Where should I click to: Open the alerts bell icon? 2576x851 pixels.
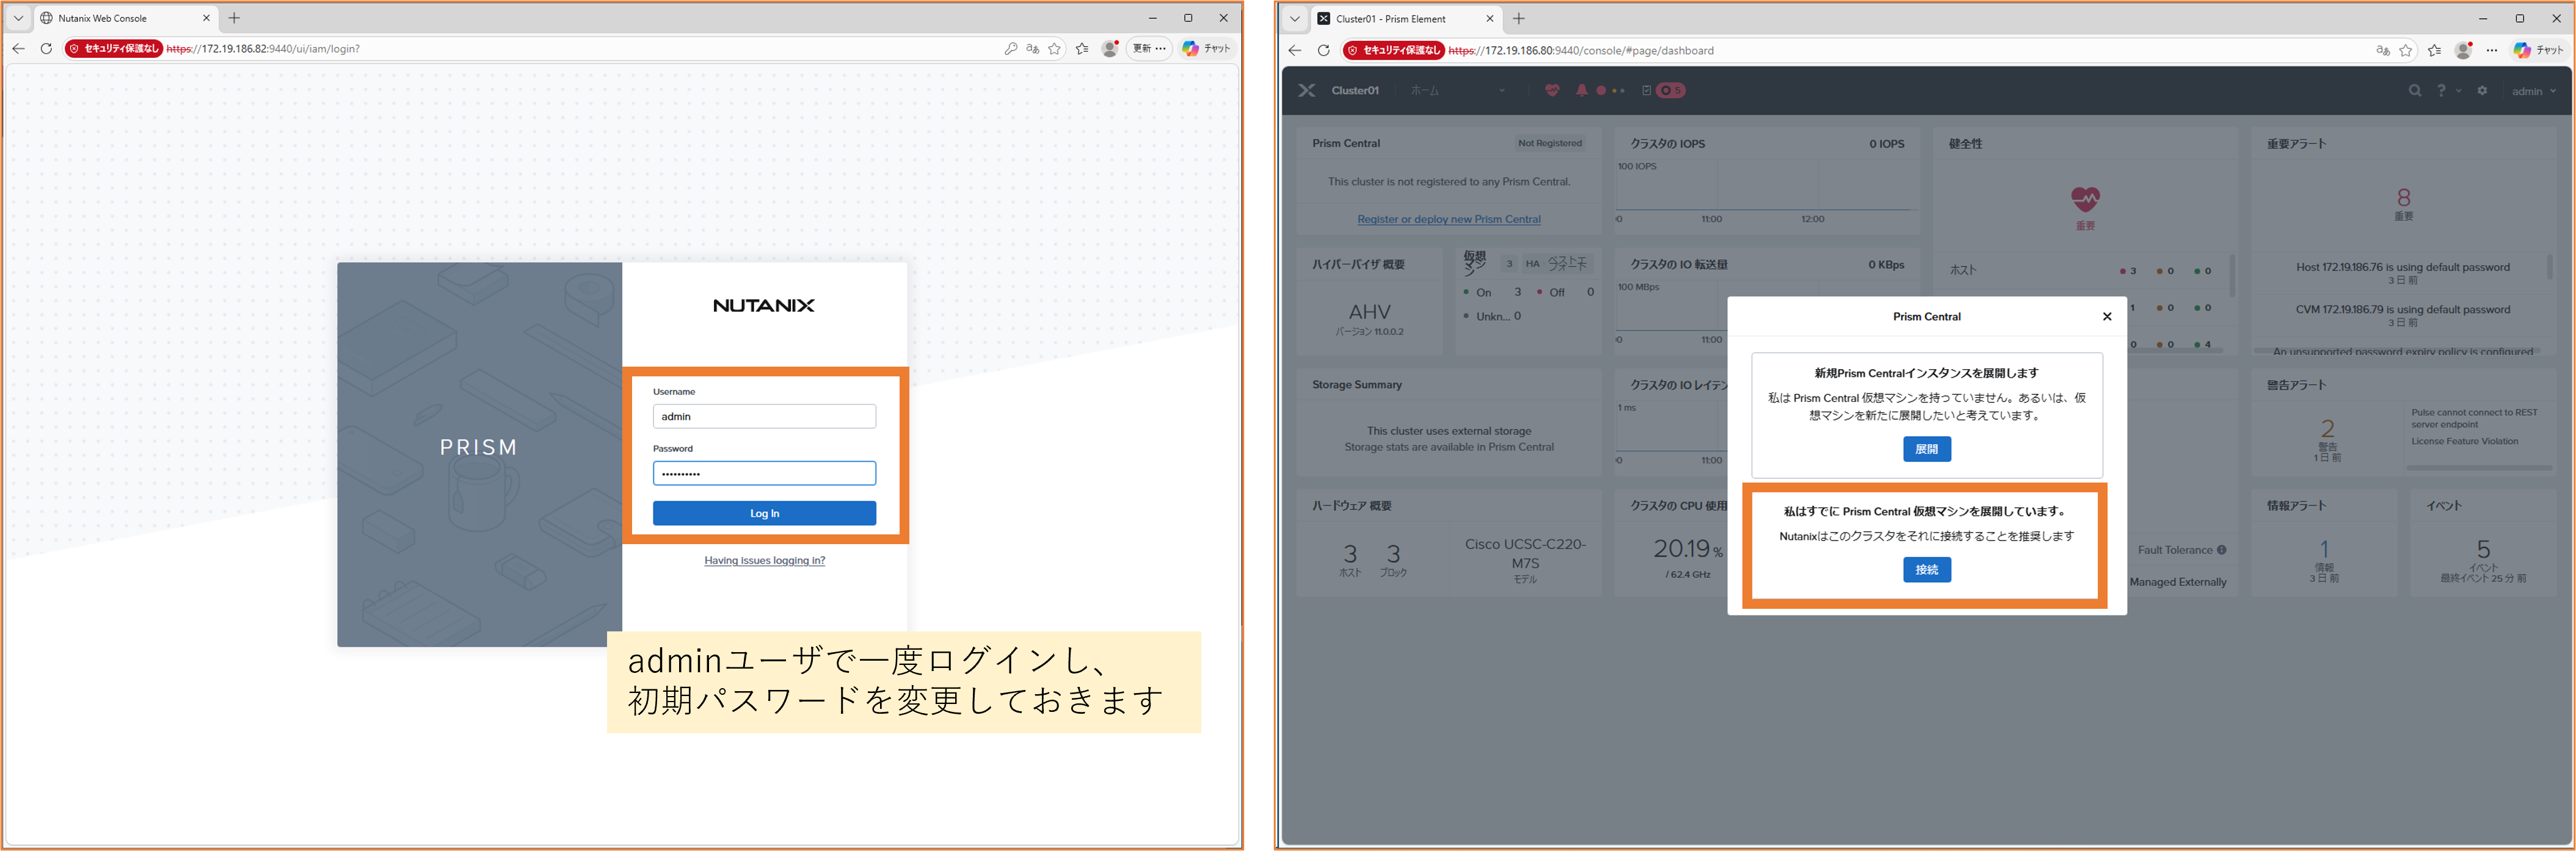coord(1581,90)
